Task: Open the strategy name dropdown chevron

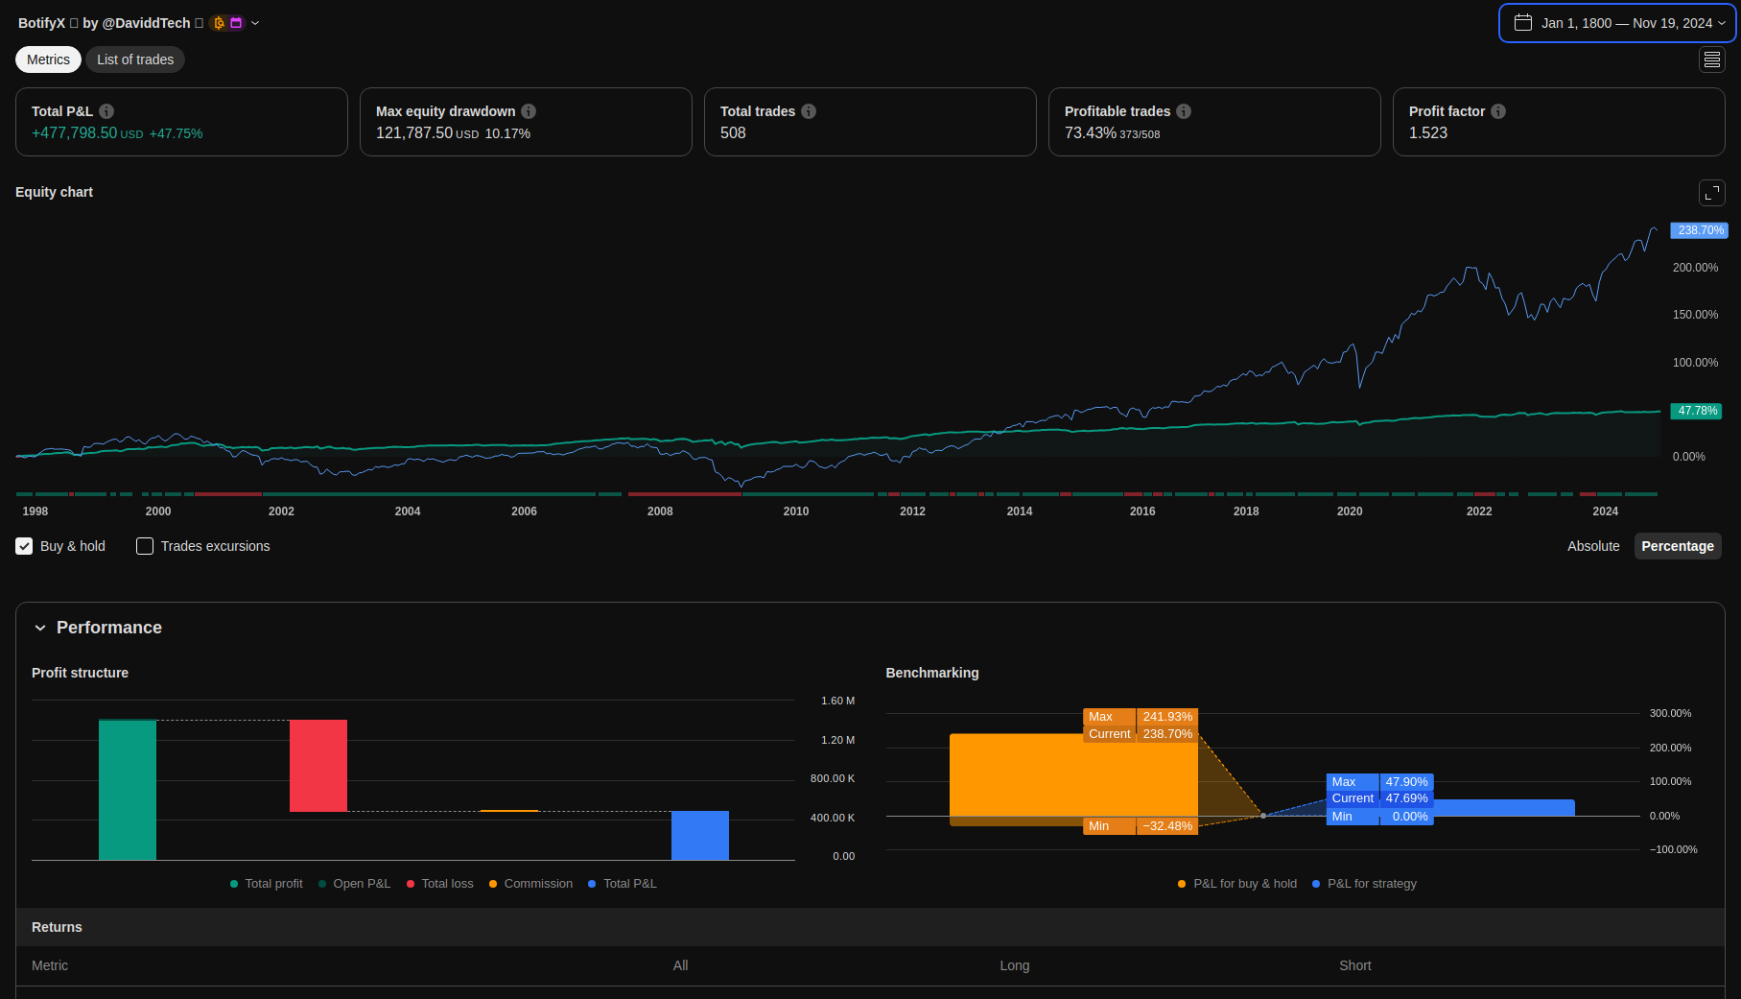Action: (x=255, y=23)
